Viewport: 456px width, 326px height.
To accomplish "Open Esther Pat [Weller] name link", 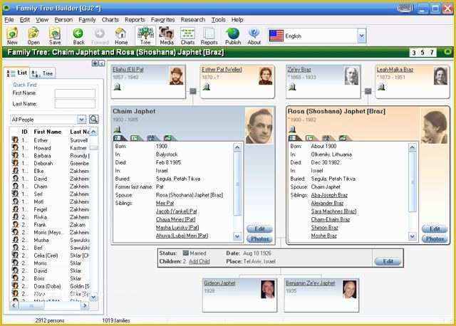I will pyautogui.click(x=222, y=70).
